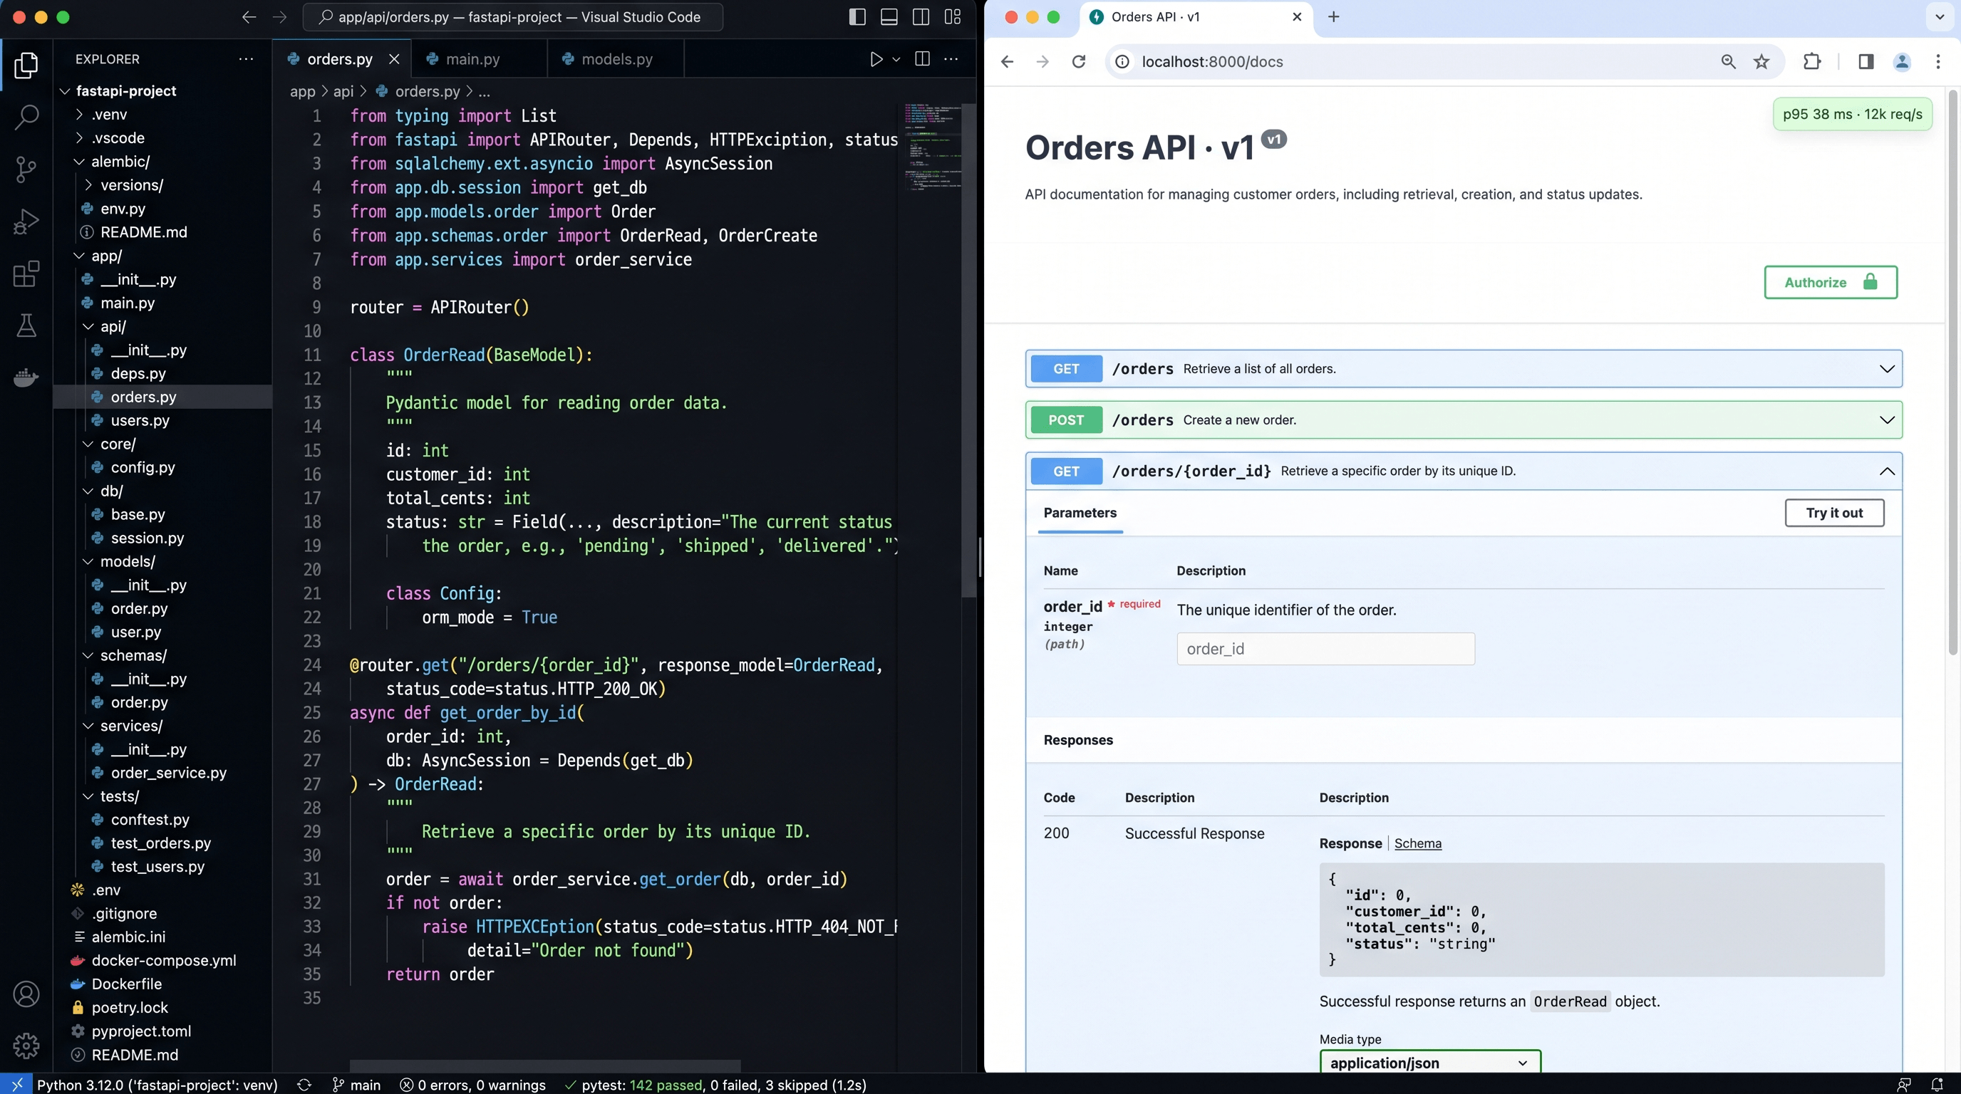
Task: Open the Search view in activity bar
Action: 26,116
